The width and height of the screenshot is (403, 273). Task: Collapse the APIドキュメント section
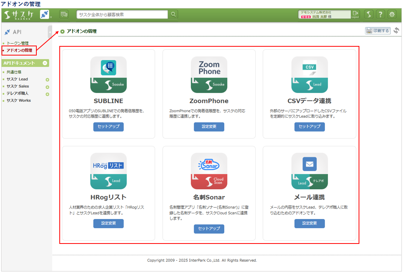click(x=45, y=63)
